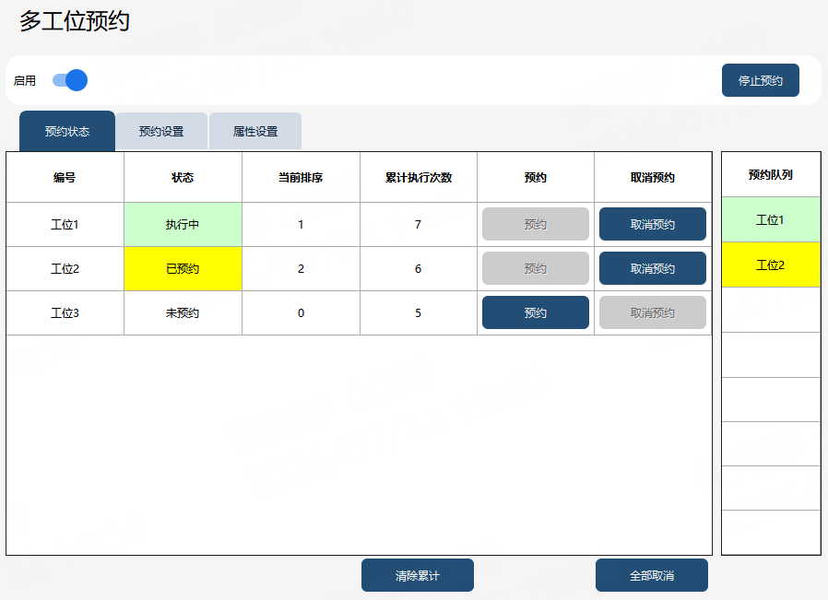The height and width of the screenshot is (600, 828).
Task: Click the 全部取消 button
Action: click(652, 575)
